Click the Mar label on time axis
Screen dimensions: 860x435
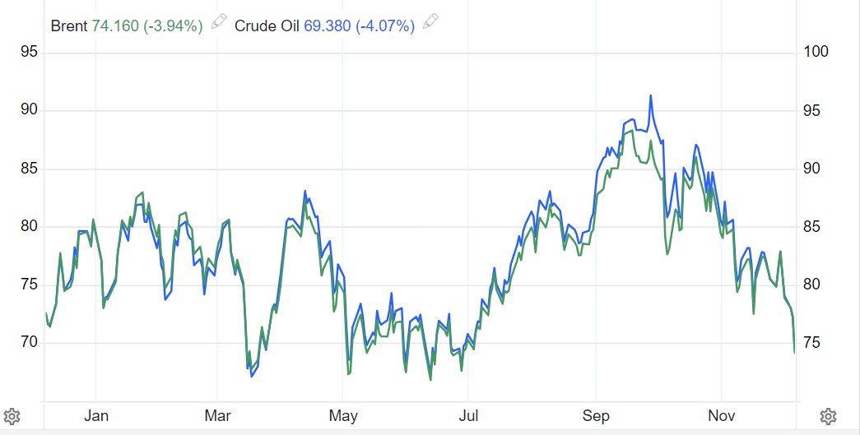click(218, 415)
